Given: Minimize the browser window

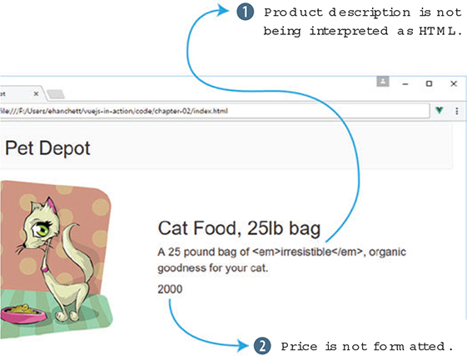Looking at the screenshot, I should [x=405, y=84].
